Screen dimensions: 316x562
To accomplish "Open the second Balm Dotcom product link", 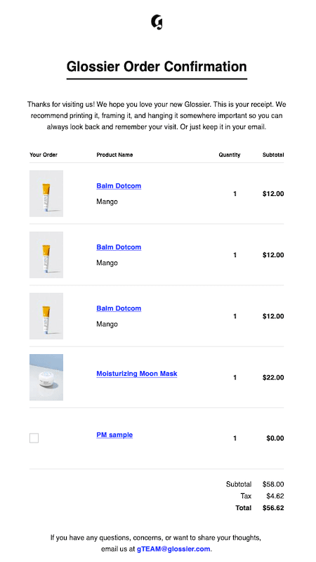I will [119, 247].
